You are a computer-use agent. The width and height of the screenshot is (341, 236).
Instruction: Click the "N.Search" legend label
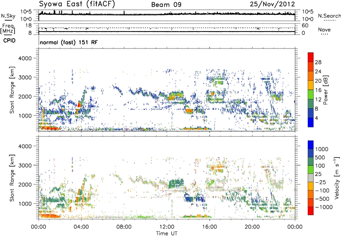(329, 16)
